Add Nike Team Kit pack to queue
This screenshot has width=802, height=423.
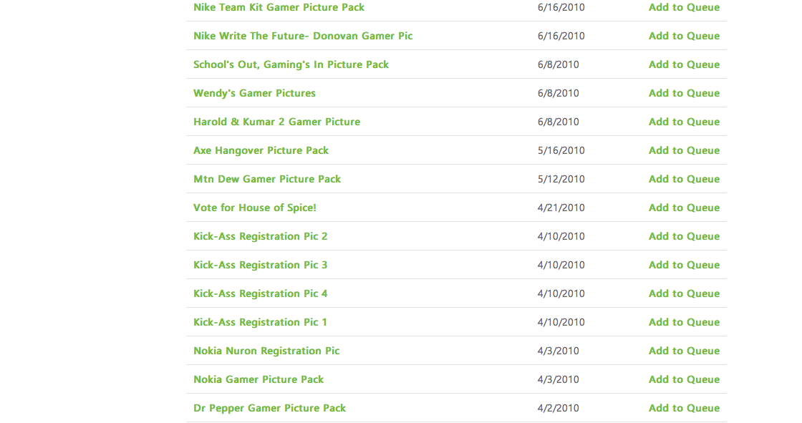[x=684, y=7]
